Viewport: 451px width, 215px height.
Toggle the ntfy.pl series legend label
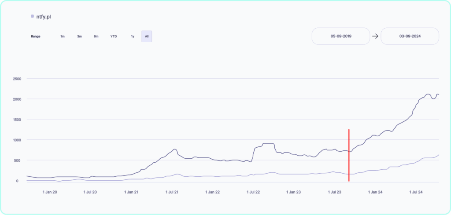pyautogui.click(x=44, y=17)
